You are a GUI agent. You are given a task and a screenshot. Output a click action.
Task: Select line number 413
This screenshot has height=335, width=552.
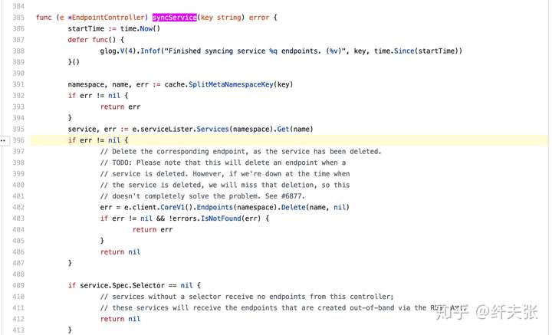pyautogui.click(x=18, y=330)
